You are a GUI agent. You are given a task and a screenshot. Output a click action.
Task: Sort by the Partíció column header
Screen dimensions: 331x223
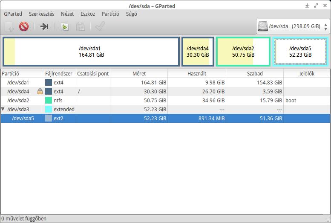[22, 74]
